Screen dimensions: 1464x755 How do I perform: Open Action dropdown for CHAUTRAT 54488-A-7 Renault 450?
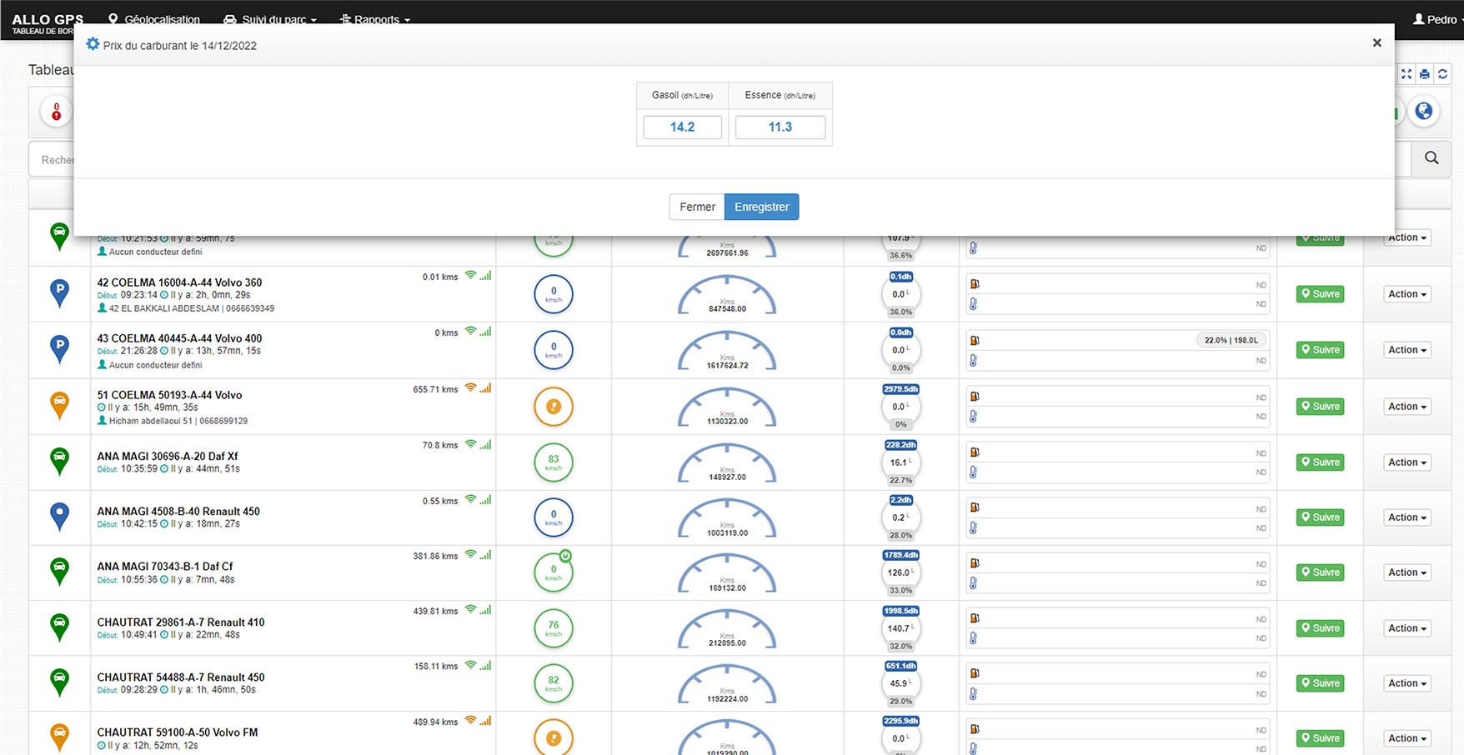[x=1407, y=683]
